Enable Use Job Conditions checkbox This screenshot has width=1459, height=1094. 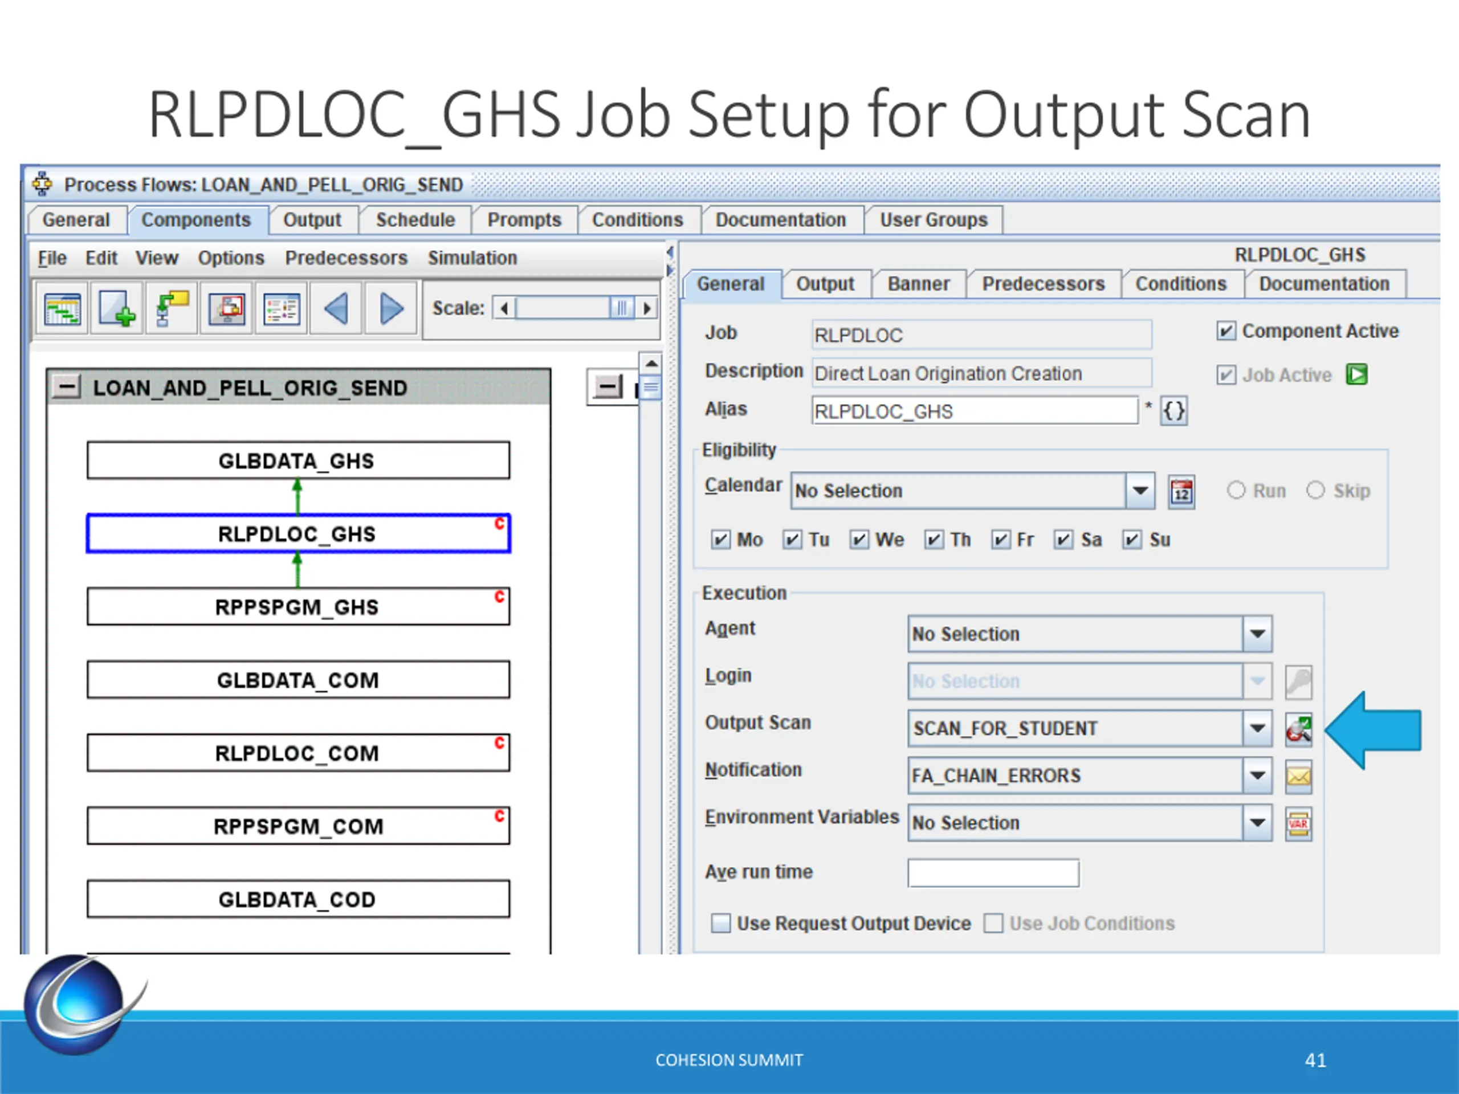(x=993, y=923)
